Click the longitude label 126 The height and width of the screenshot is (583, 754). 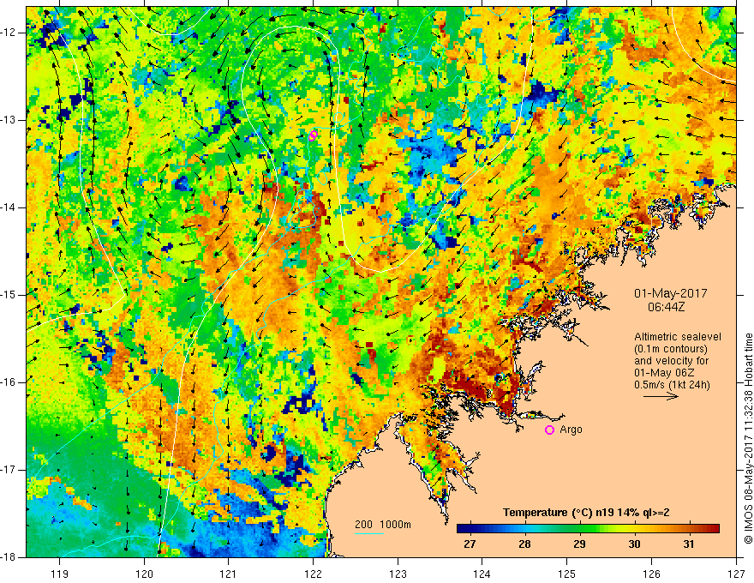pyautogui.click(x=651, y=574)
